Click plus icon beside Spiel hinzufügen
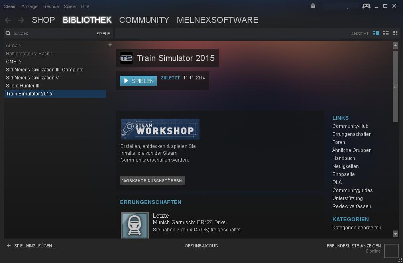The image size is (403, 263). coord(9,245)
